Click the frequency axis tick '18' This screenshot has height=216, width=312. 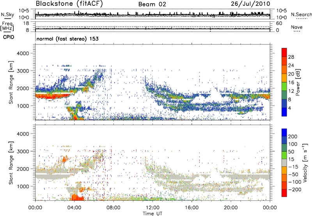click(26, 23)
